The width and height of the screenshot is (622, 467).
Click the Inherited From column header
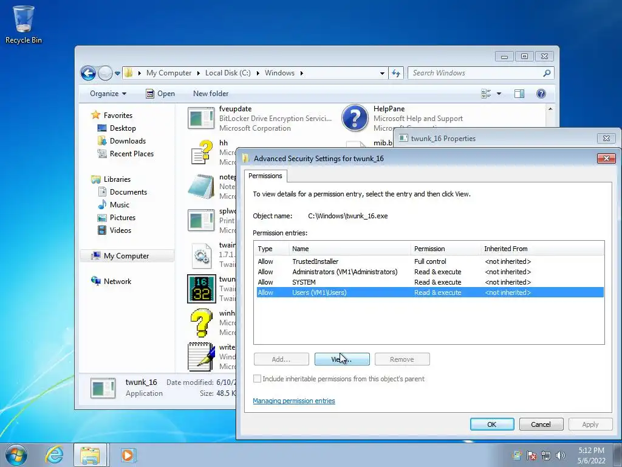[x=542, y=249]
